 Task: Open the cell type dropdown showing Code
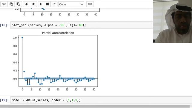[x=71, y=4]
